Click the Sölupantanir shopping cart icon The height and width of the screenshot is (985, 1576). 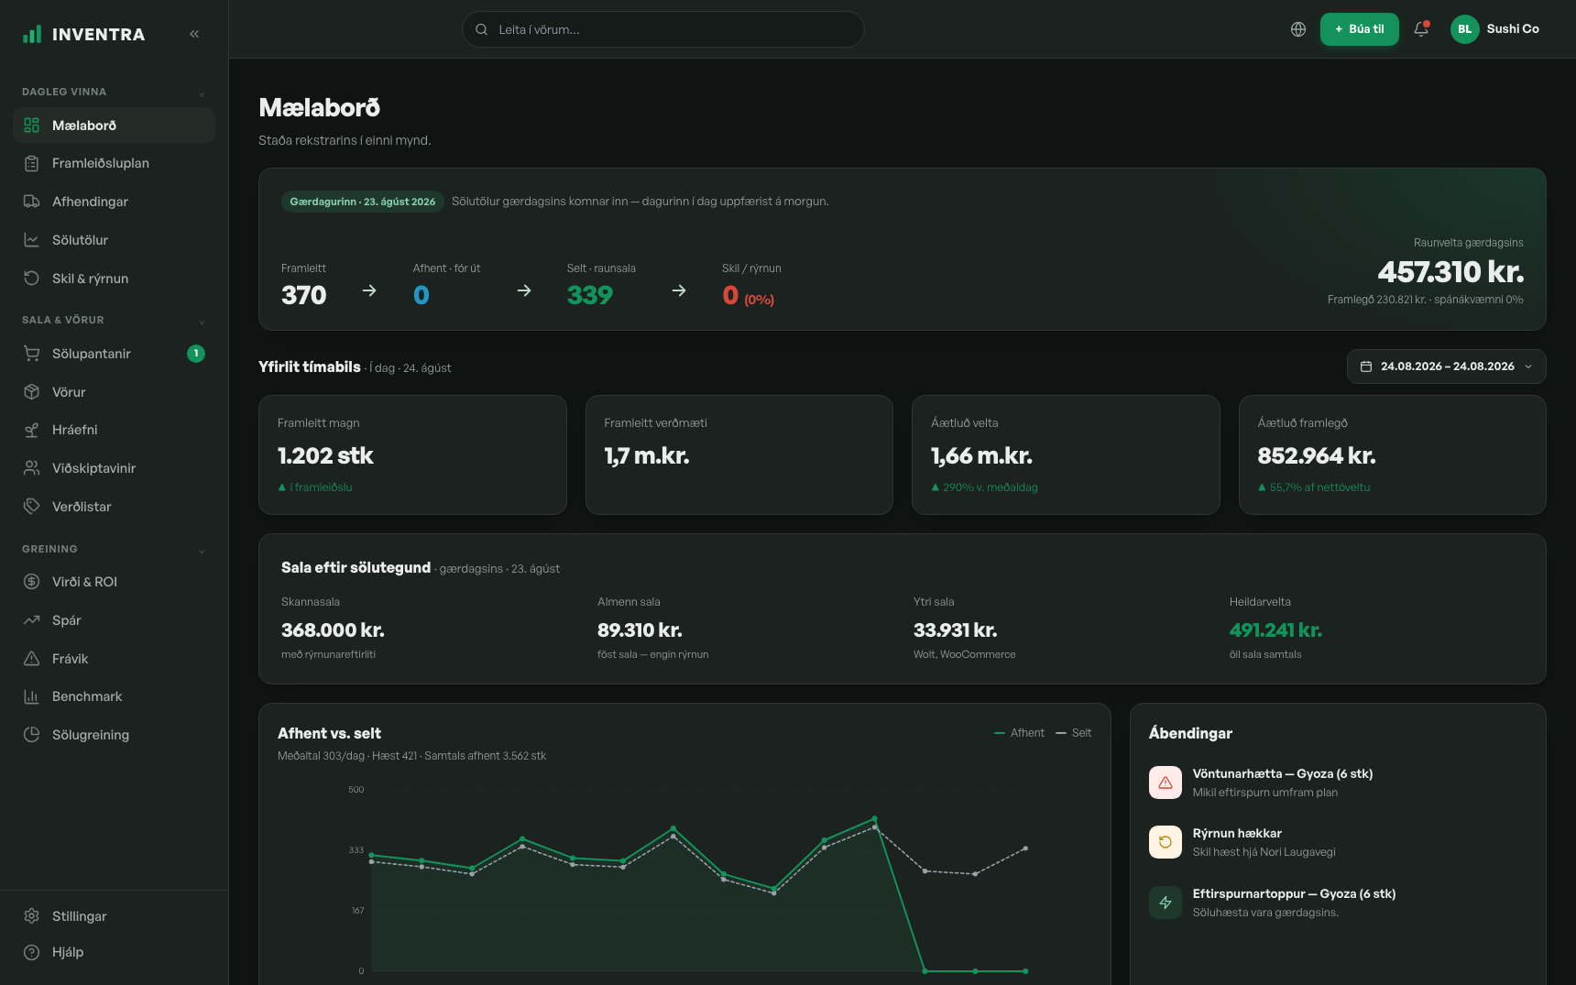point(31,354)
